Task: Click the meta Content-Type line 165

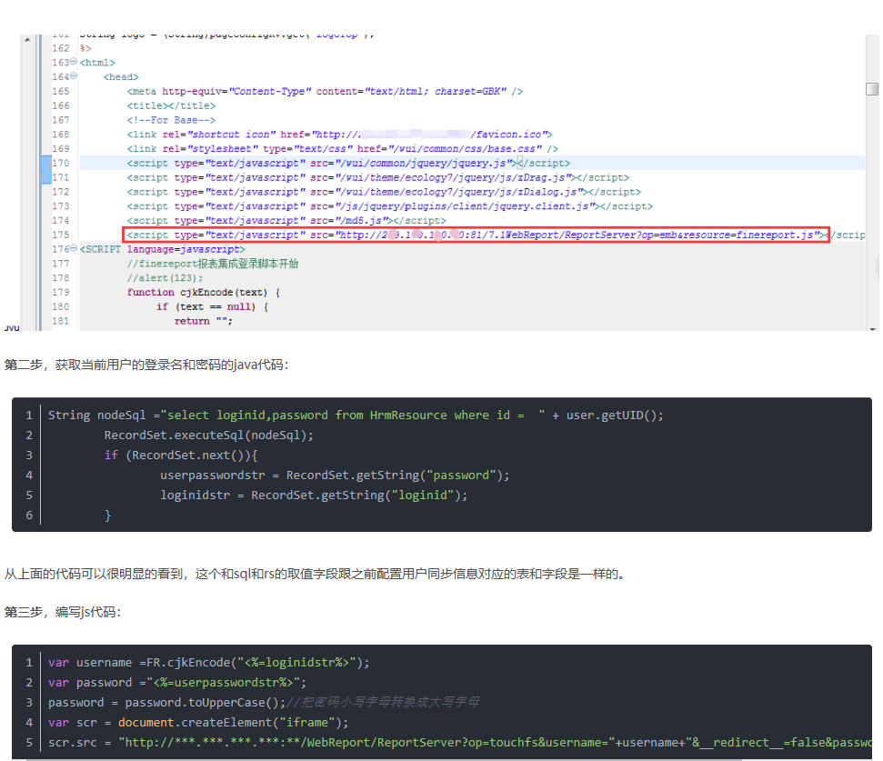Action: pos(325,91)
